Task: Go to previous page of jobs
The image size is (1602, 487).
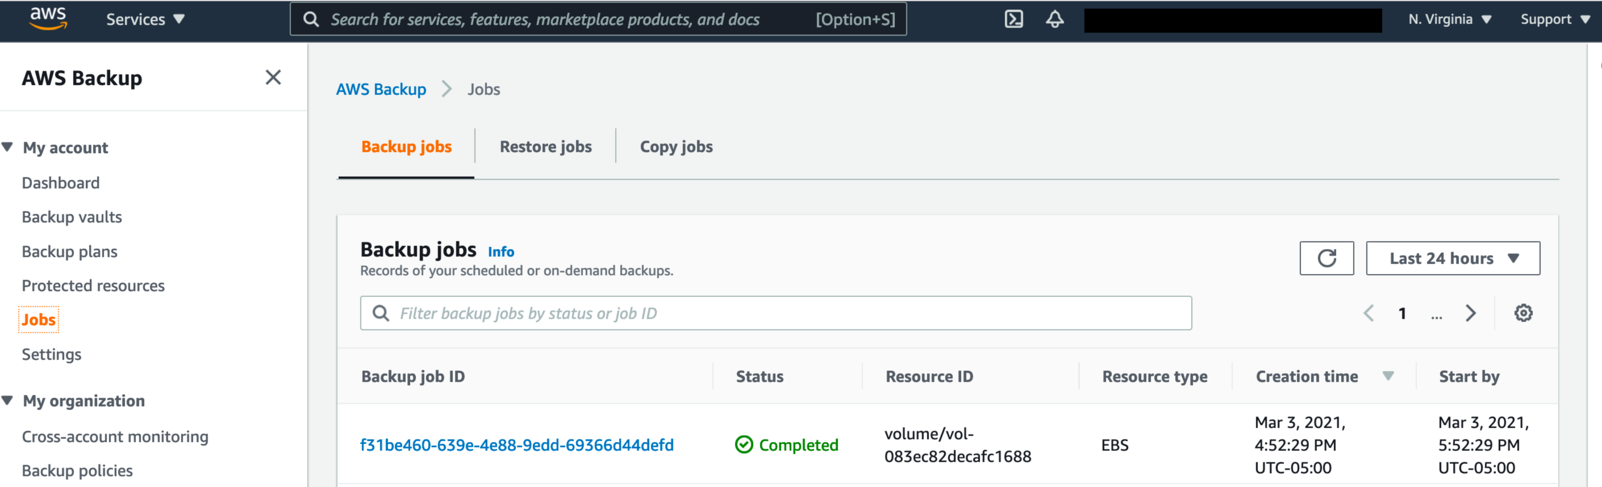Action: [1368, 313]
